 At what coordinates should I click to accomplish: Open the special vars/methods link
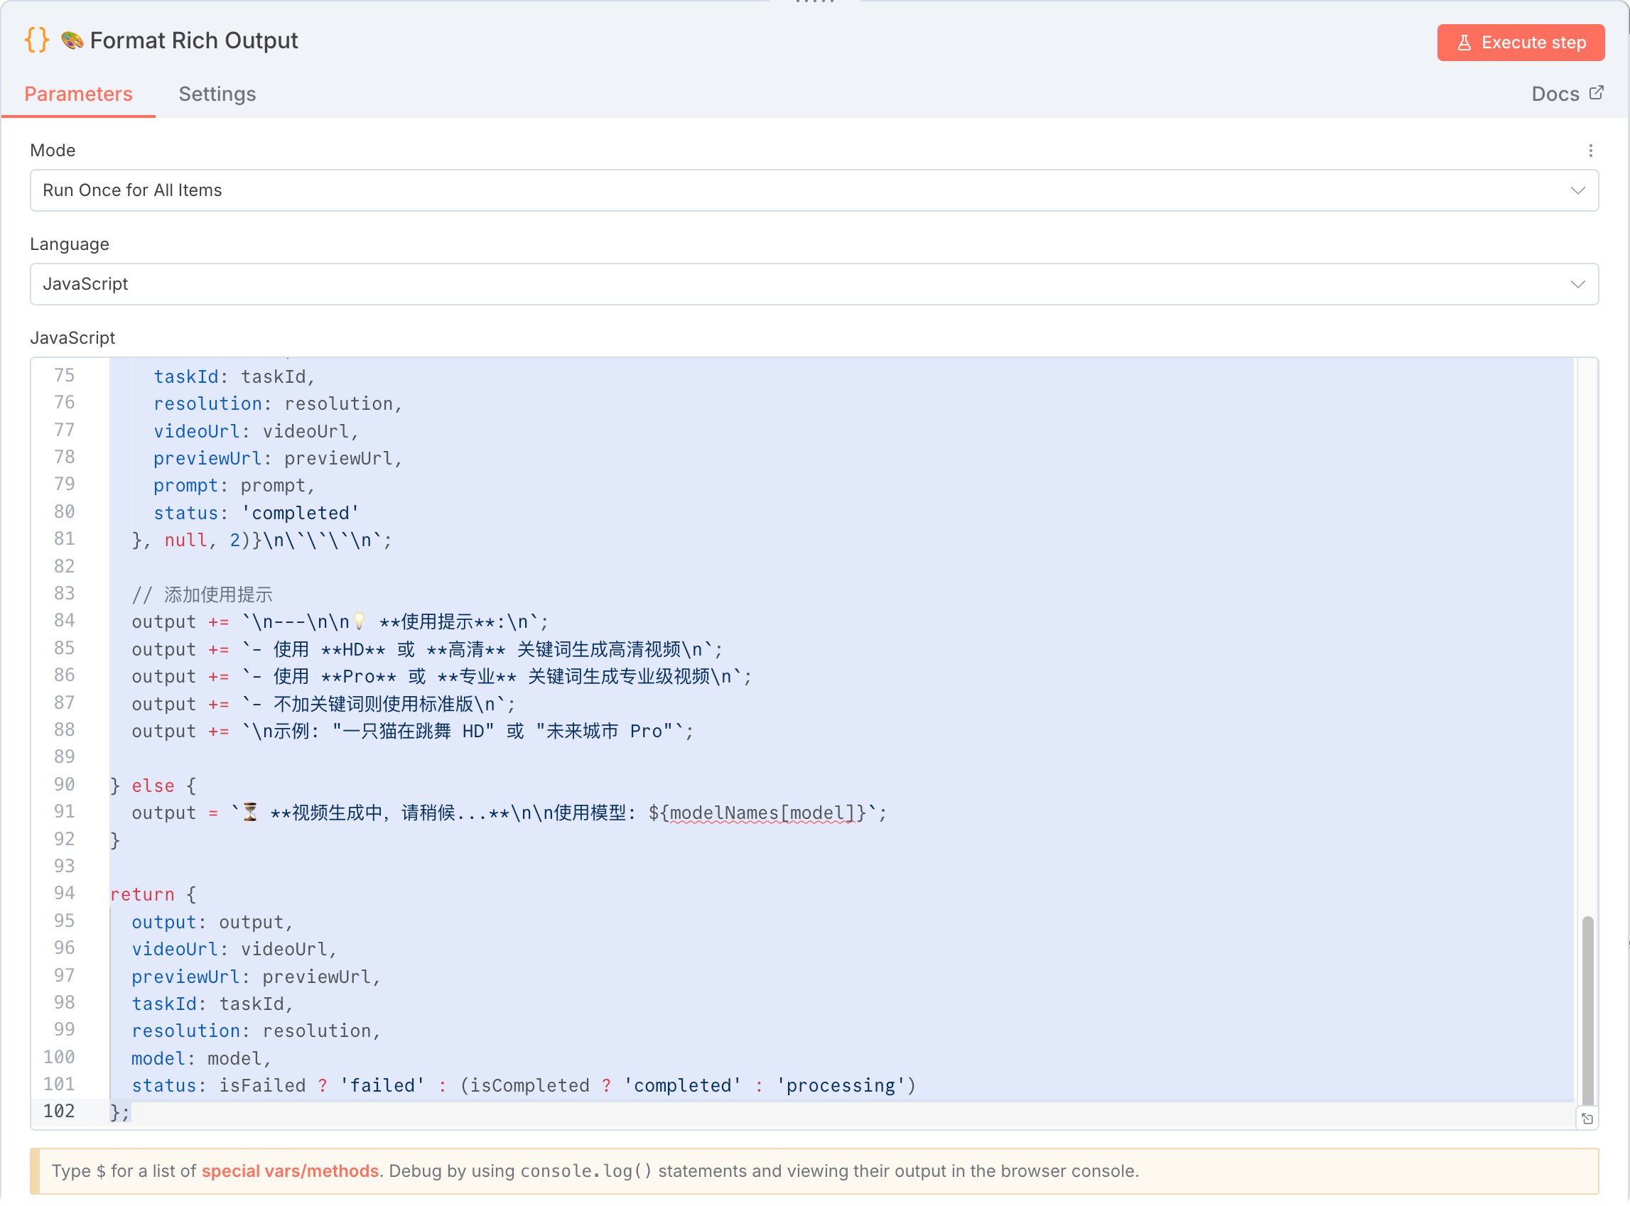point(290,1170)
